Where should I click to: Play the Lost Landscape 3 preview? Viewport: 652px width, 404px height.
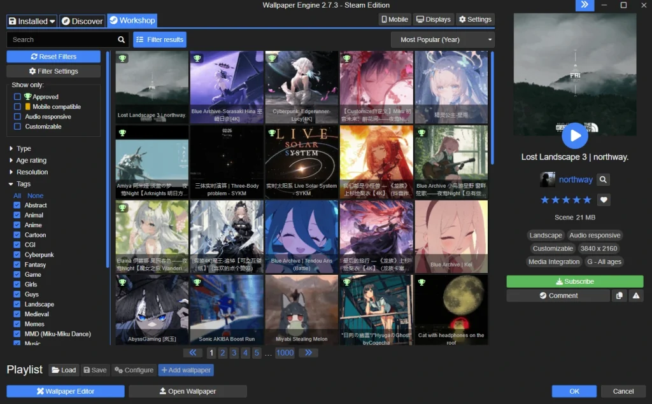pyautogui.click(x=575, y=136)
